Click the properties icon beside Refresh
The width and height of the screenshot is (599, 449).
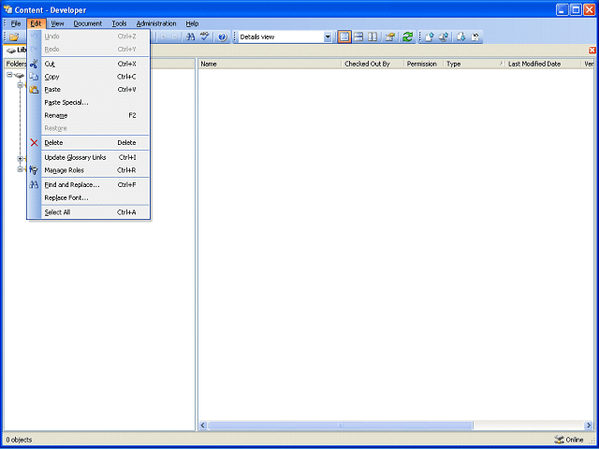(x=389, y=37)
